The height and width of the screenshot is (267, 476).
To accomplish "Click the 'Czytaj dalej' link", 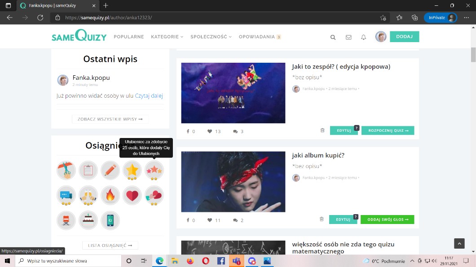I will tap(149, 95).
